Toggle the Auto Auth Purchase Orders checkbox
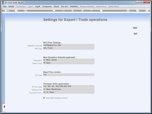Screen dimensions: 152x114 [x=44, y=98]
